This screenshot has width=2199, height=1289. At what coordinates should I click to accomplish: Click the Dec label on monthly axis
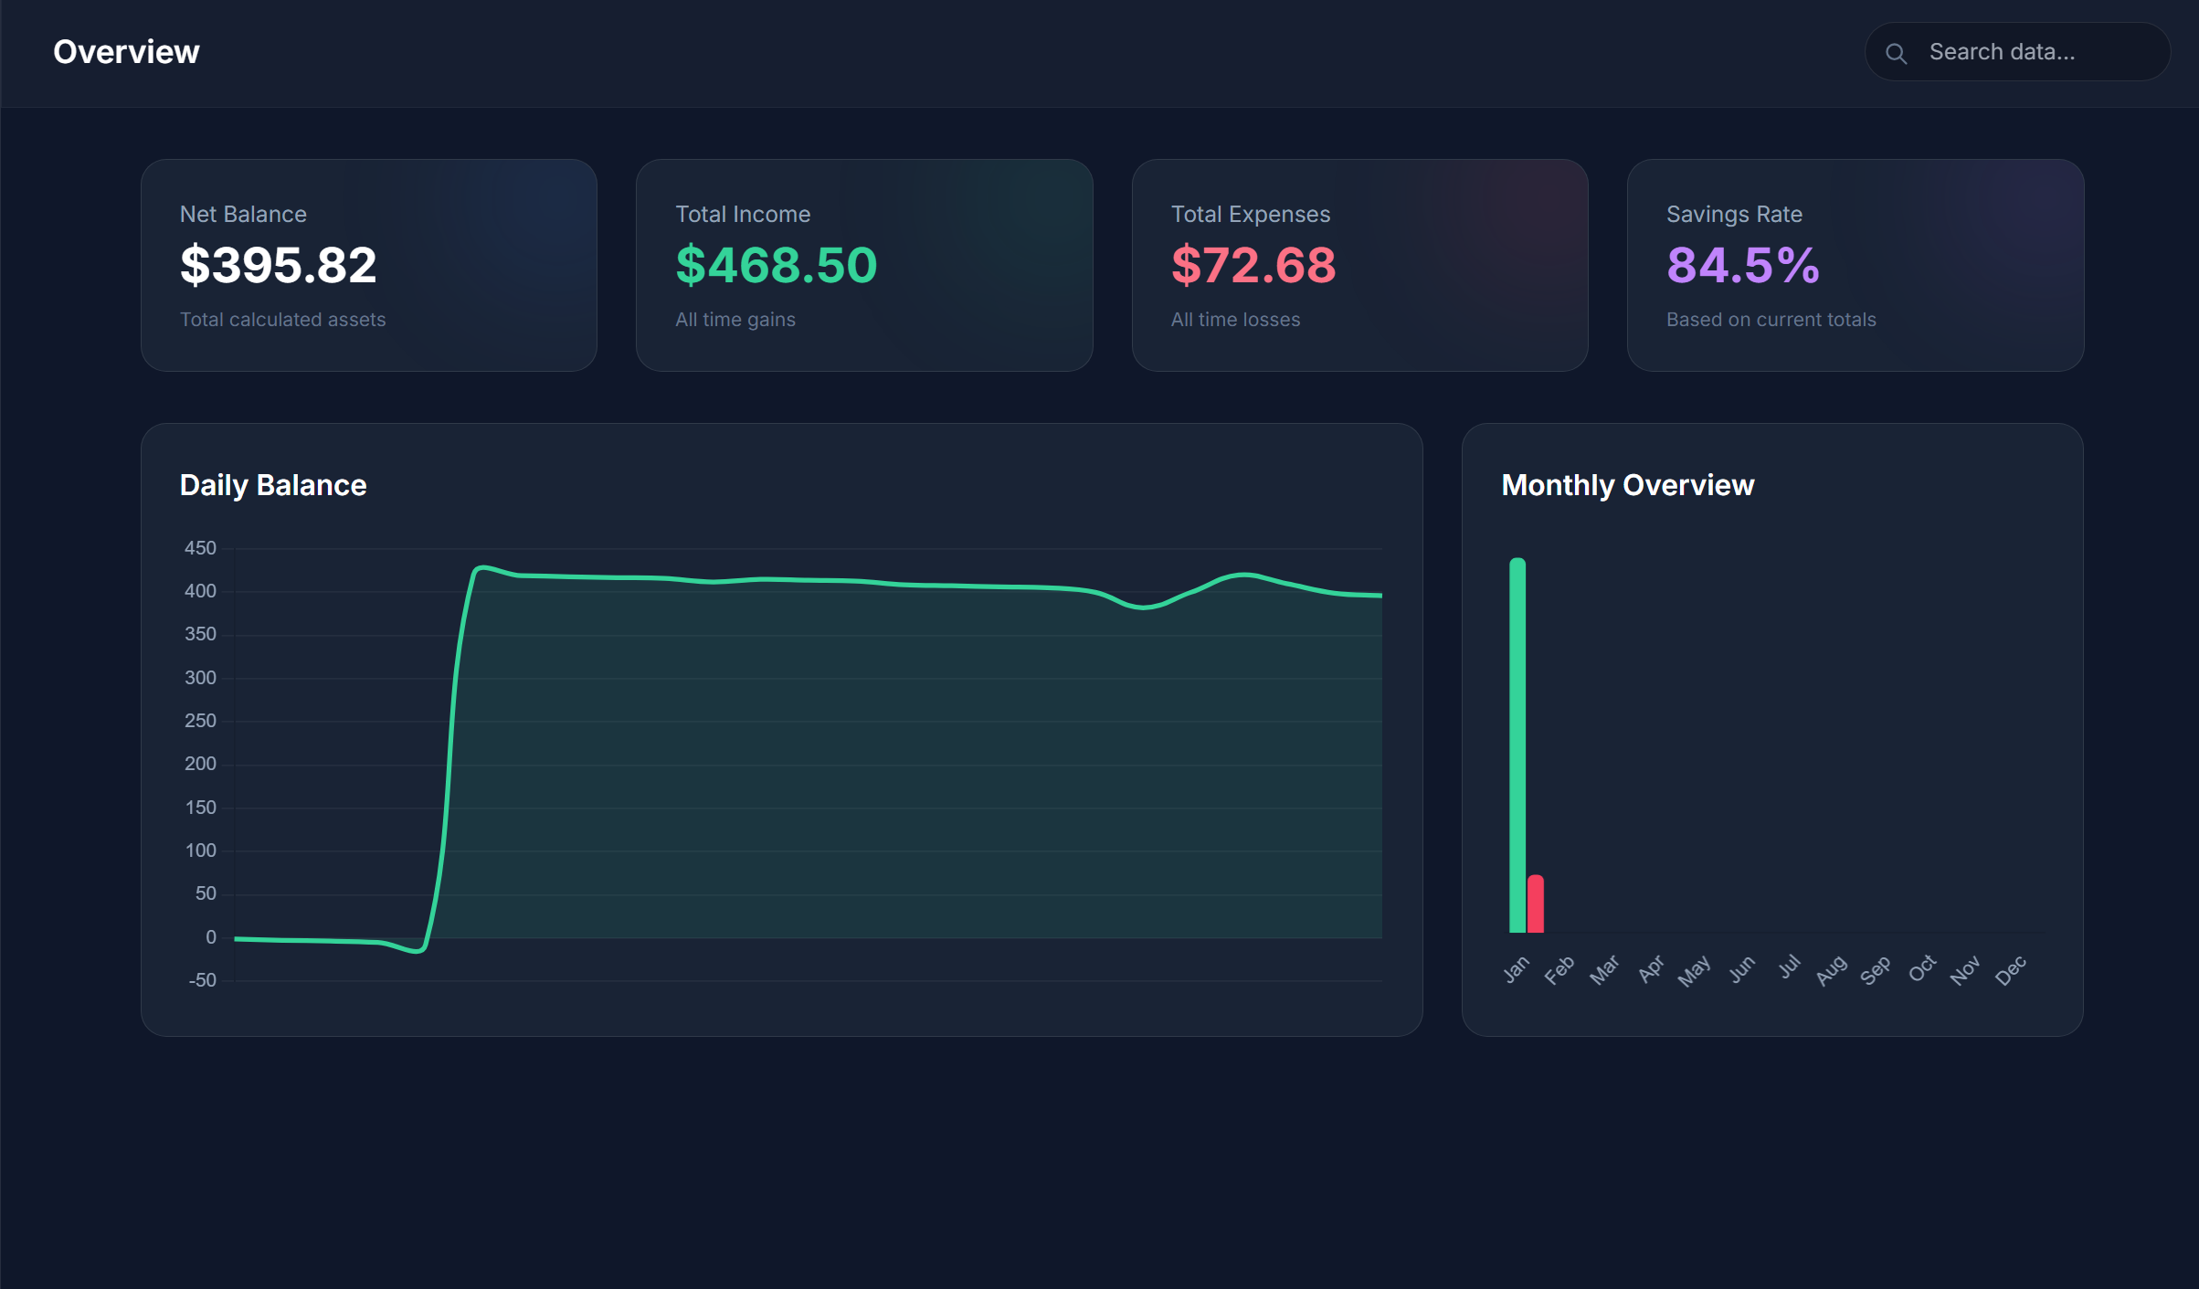[x=2010, y=970]
